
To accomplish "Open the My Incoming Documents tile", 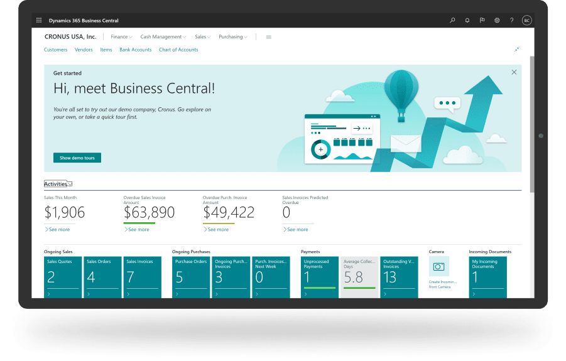I will click(x=487, y=277).
